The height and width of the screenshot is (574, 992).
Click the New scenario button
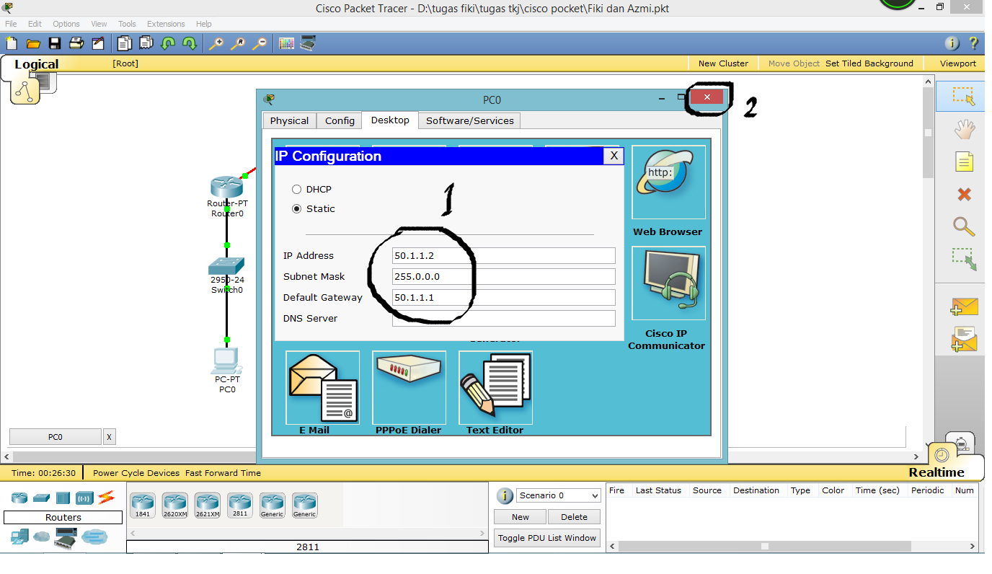521,517
